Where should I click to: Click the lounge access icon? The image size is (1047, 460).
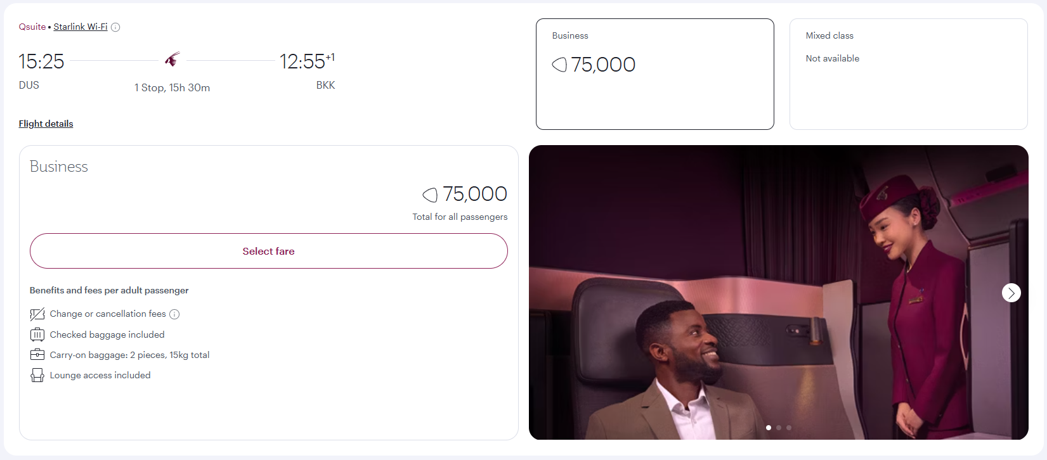[x=37, y=375]
